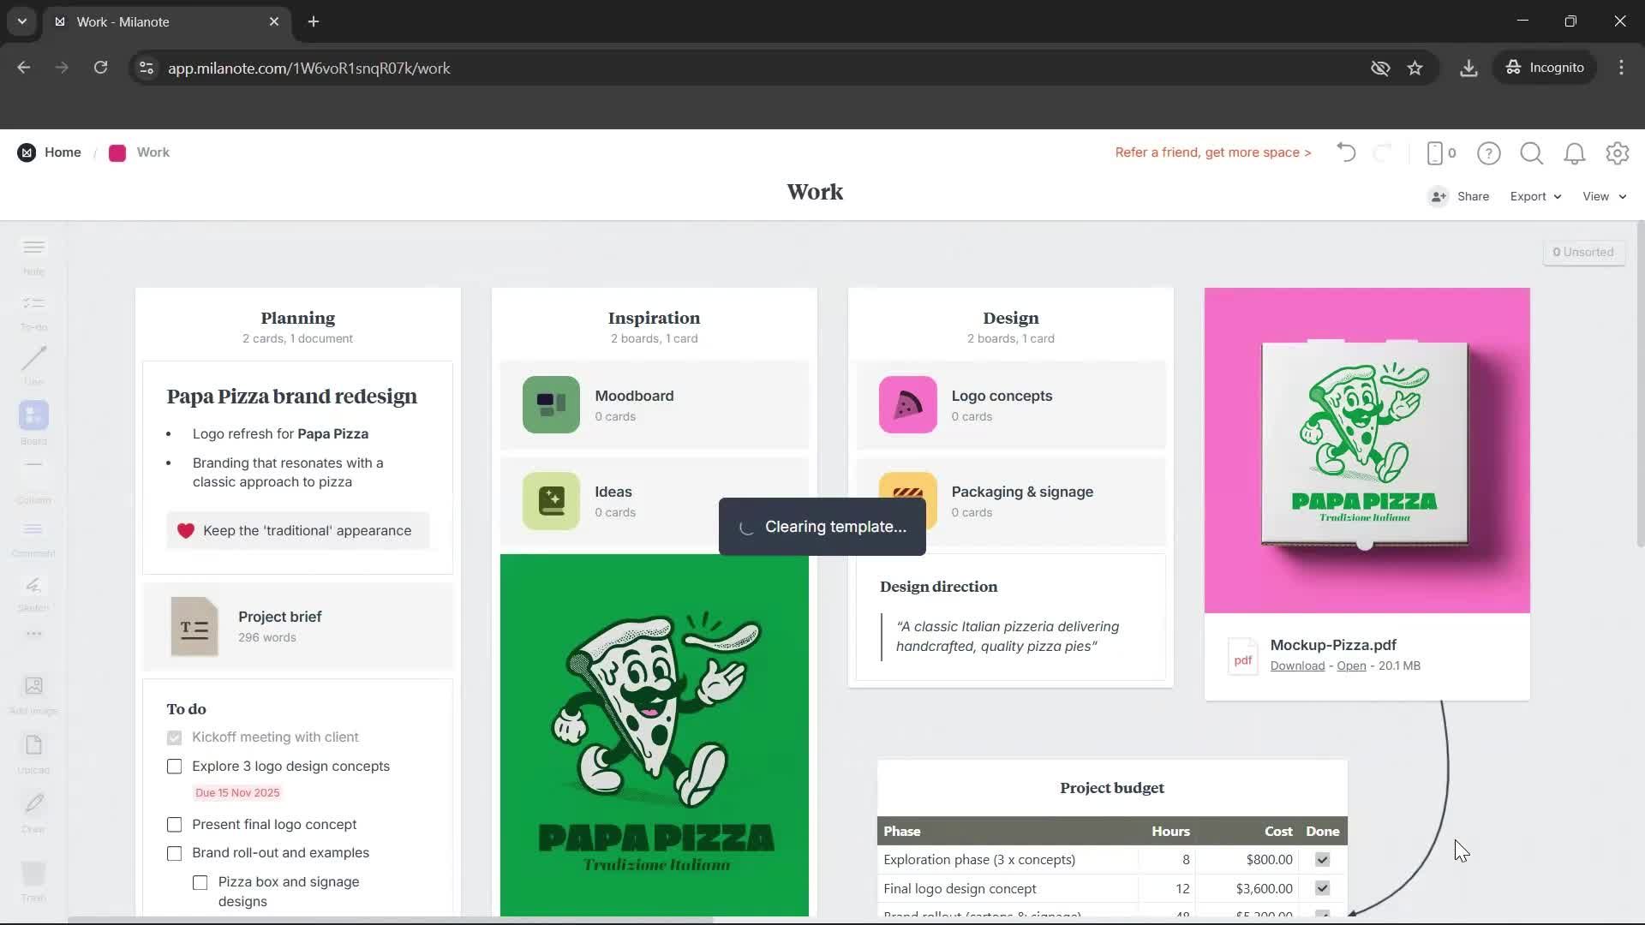
Task: Open notifications bell
Action: 1575,152
